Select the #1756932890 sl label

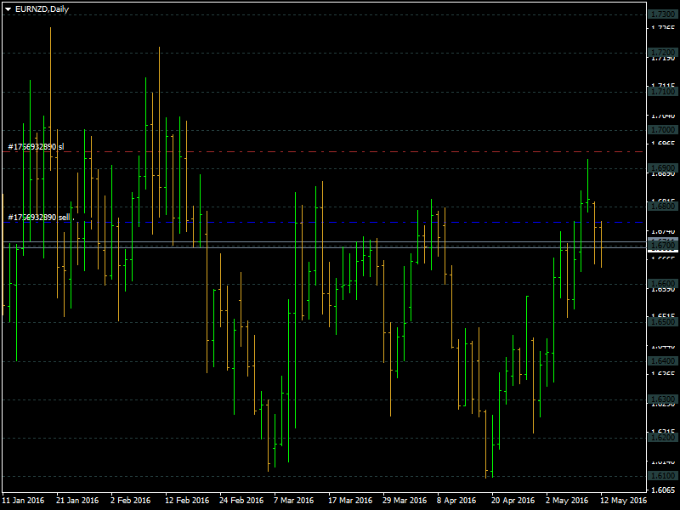coord(36,146)
